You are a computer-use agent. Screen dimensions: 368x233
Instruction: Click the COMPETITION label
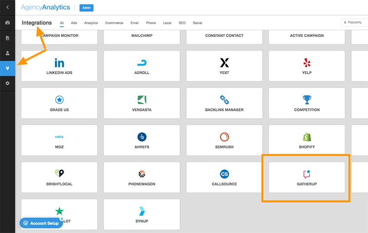pos(307,110)
